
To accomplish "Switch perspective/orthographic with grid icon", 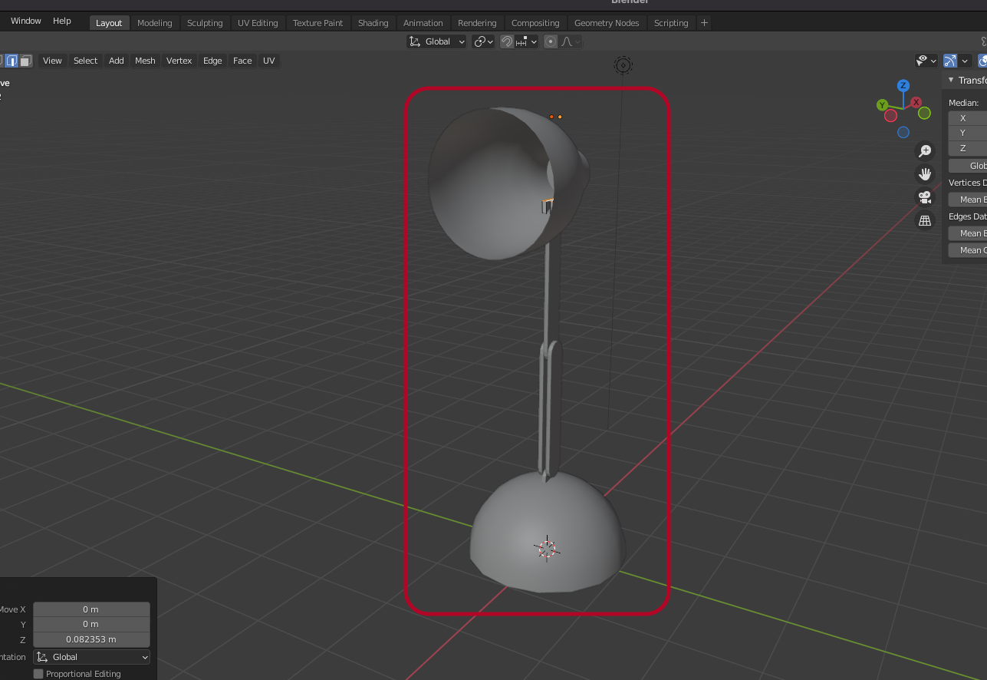I will point(925,221).
